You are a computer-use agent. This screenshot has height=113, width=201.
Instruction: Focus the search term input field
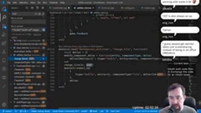[x=23, y=14]
